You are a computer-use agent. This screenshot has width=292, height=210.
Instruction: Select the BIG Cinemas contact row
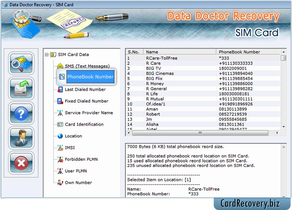coord(203,73)
